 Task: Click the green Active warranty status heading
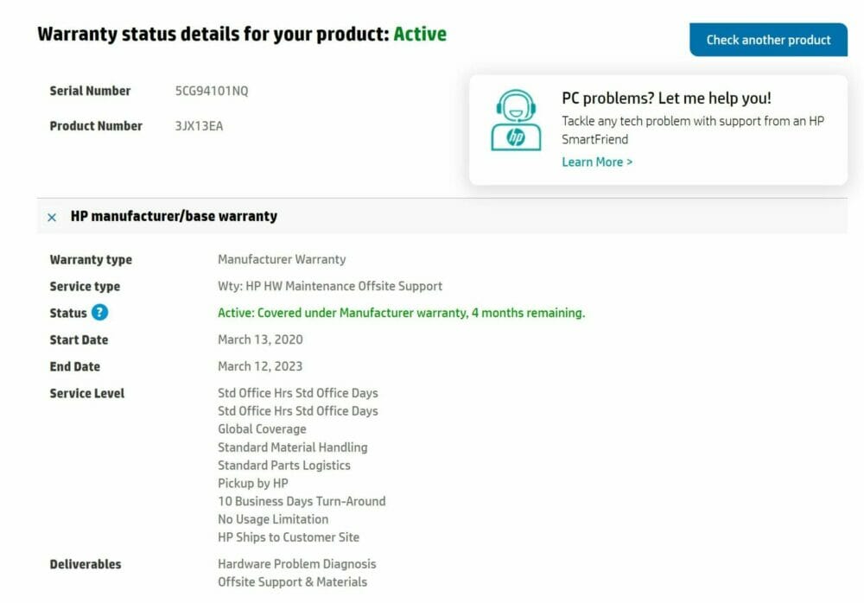(x=420, y=35)
